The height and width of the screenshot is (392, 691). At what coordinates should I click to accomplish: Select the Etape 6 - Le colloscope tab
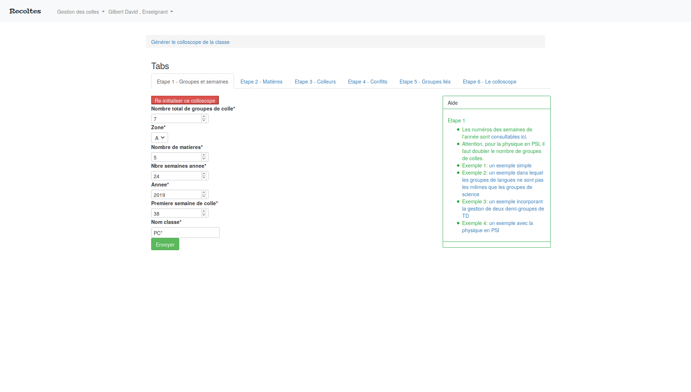point(489,82)
